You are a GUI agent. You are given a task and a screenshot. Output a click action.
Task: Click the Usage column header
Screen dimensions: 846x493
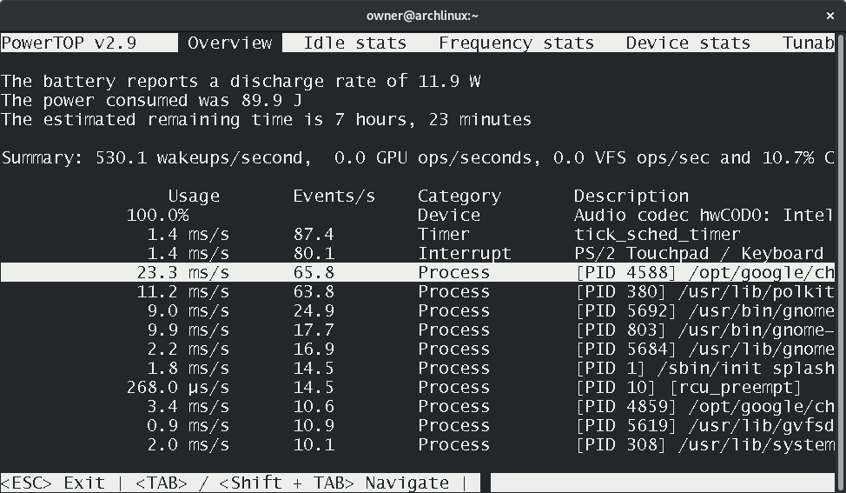(x=194, y=196)
